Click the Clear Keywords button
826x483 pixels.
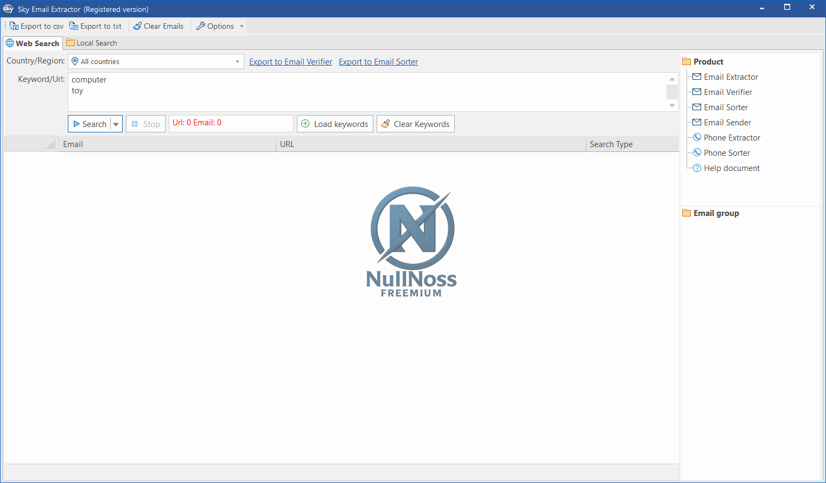(x=416, y=124)
